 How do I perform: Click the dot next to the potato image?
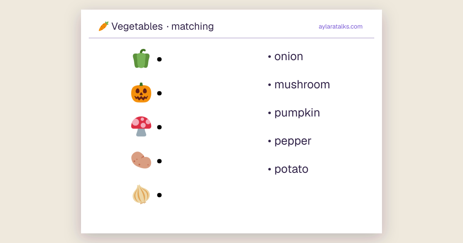point(159,161)
